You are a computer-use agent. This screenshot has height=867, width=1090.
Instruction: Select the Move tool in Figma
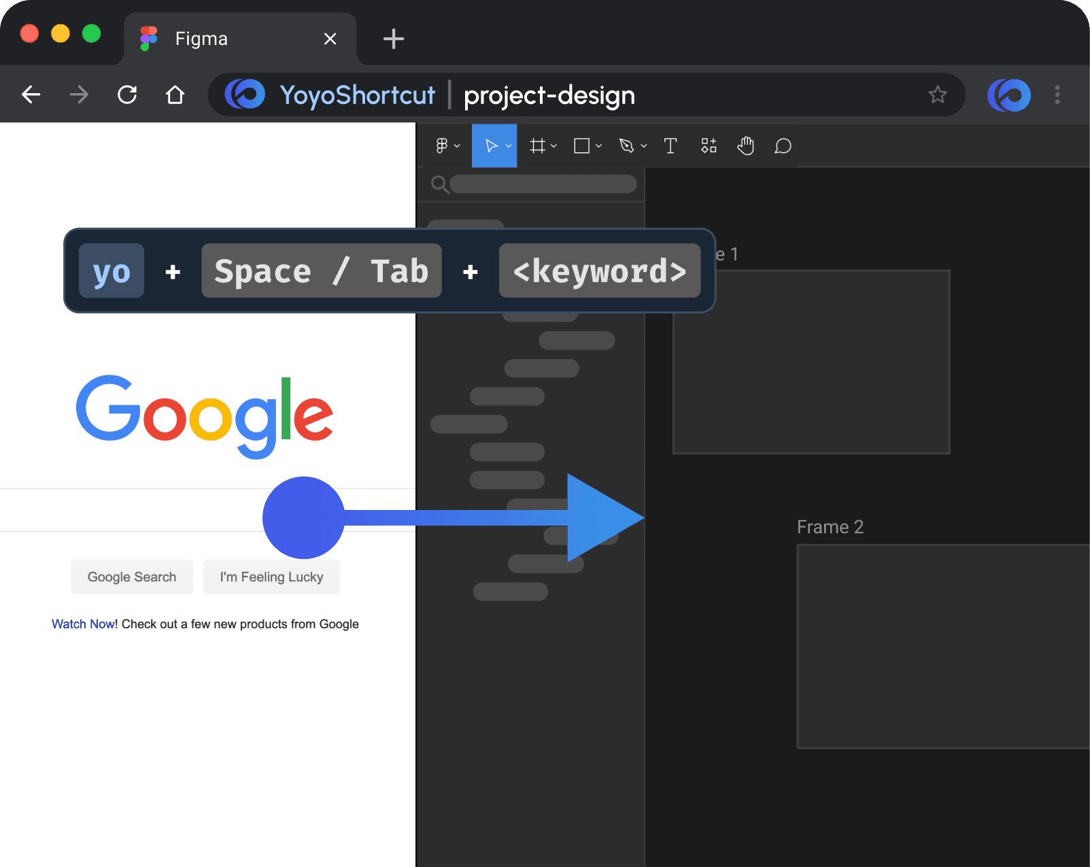click(491, 146)
